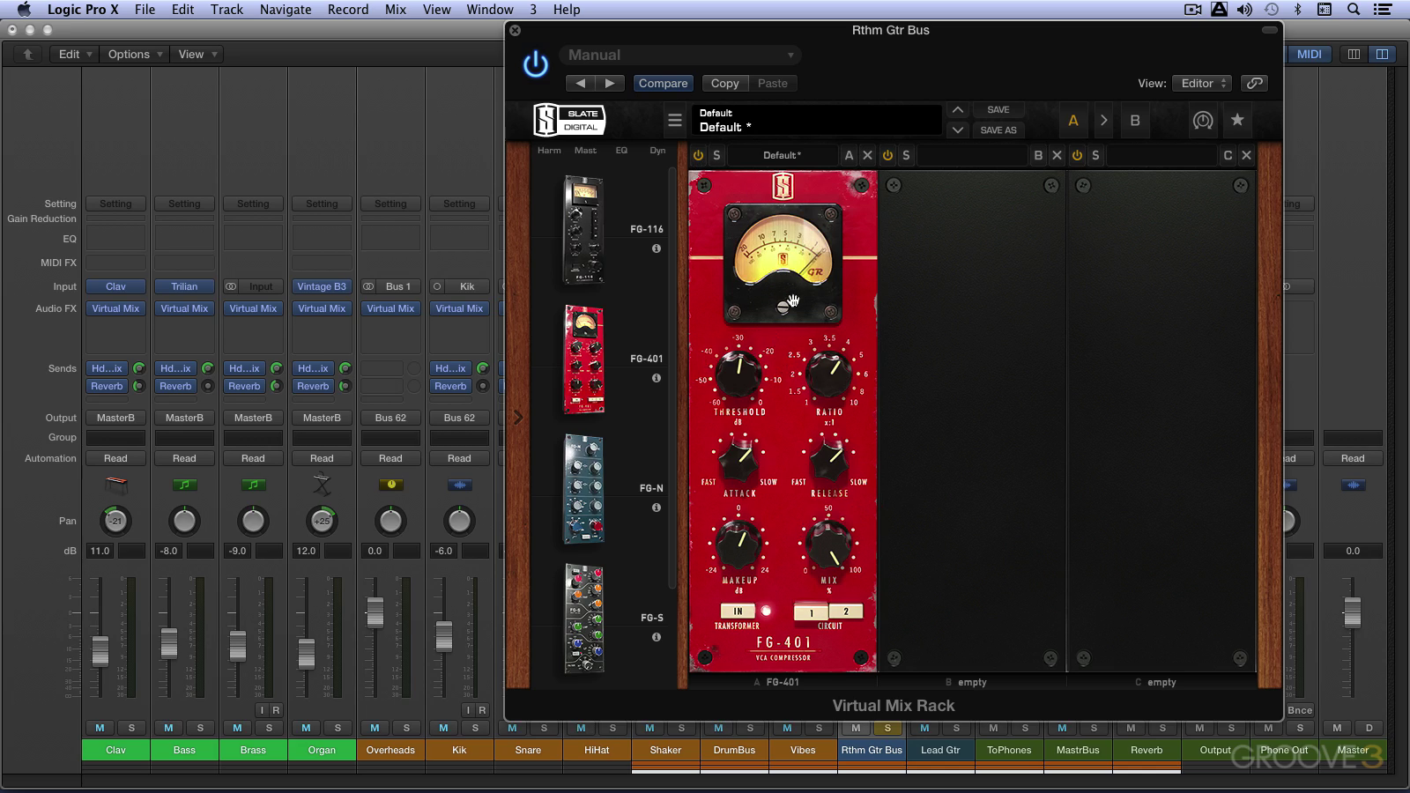The image size is (1410, 793).
Task: Go to previous preset arrow
Action: click(x=580, y=83)
